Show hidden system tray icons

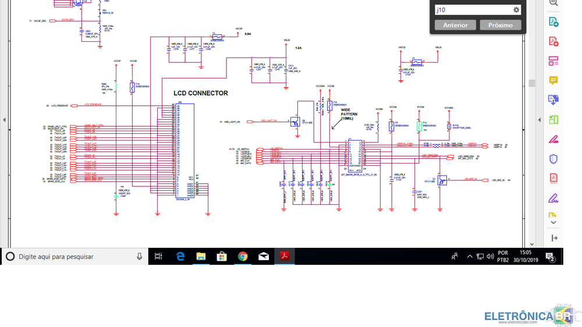point(470,257)
